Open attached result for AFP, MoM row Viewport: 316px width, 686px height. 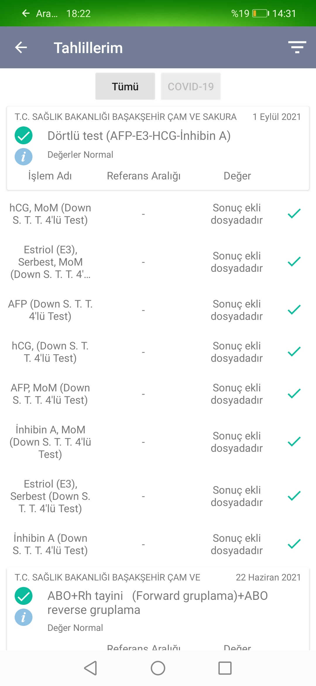coord(236,394)
